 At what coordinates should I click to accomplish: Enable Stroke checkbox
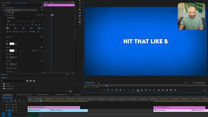tap(7, 51)
